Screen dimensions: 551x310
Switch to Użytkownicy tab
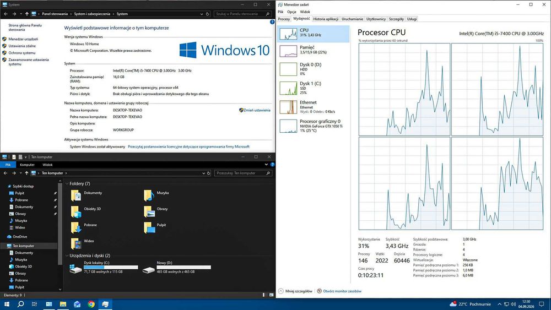point(376,19)
